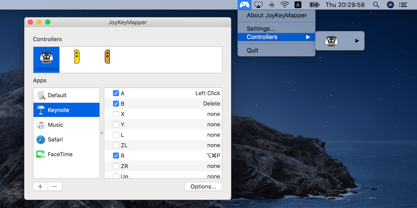Screen dimensions: 417x208
Task: Click the FaceTime app icon in list
Action: pyautogui.click(x=41, y=154)
